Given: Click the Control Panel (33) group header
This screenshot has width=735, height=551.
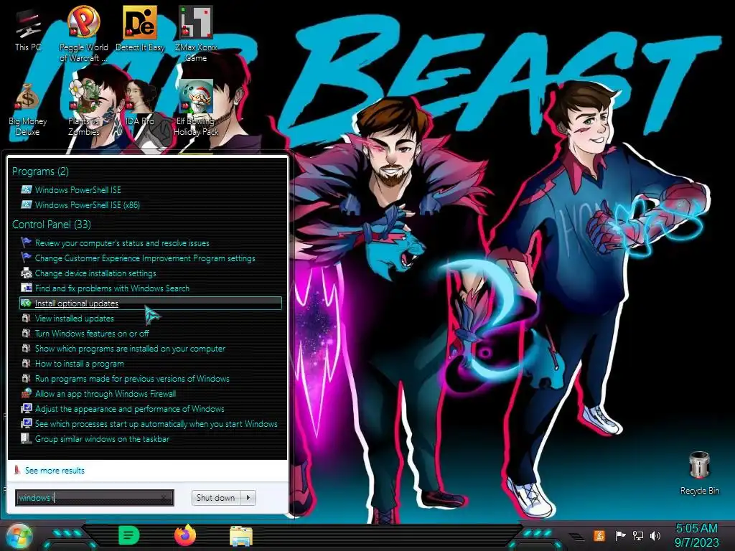Looking at the screenshot, I should pos(52,225).
